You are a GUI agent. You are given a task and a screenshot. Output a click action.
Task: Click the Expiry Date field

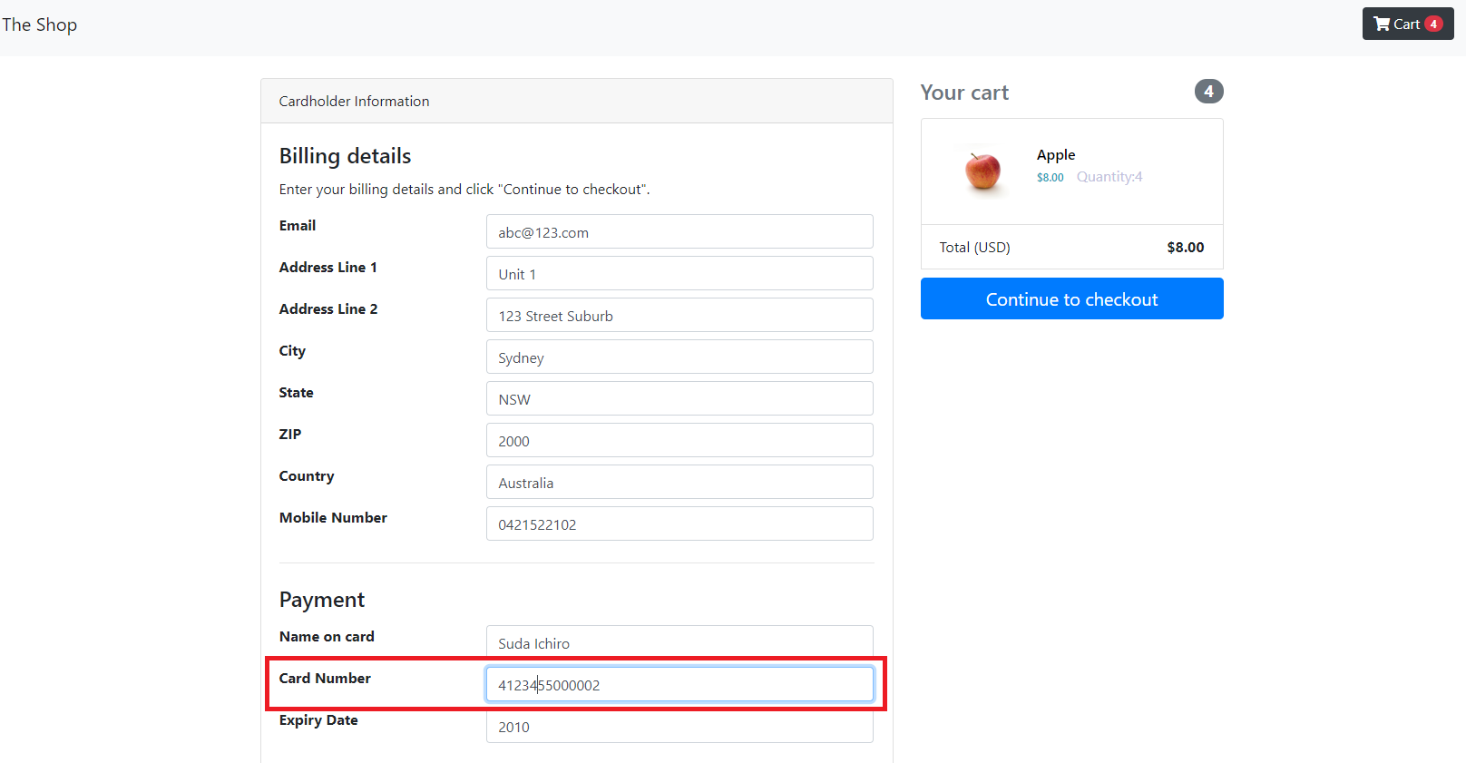click(x=679, y=726)
